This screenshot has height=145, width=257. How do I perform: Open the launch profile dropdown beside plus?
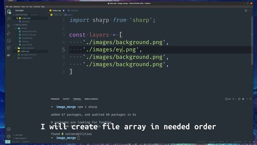click(x=236, y=99)
